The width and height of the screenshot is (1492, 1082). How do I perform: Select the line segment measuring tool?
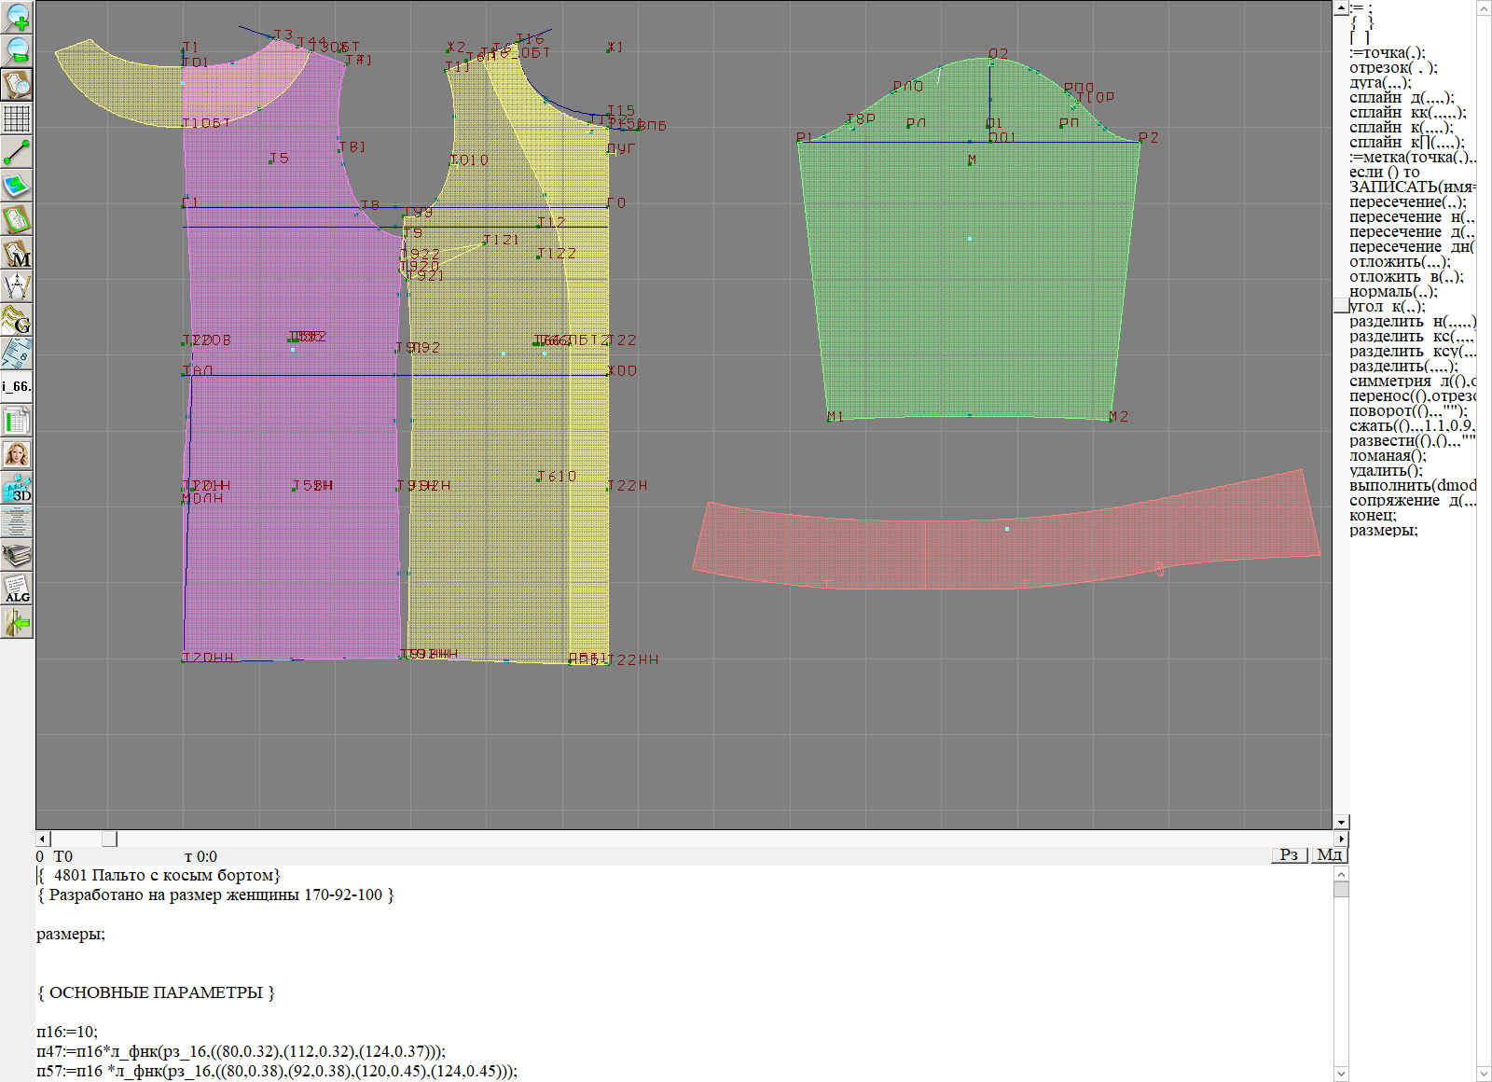tap(17, 152)
